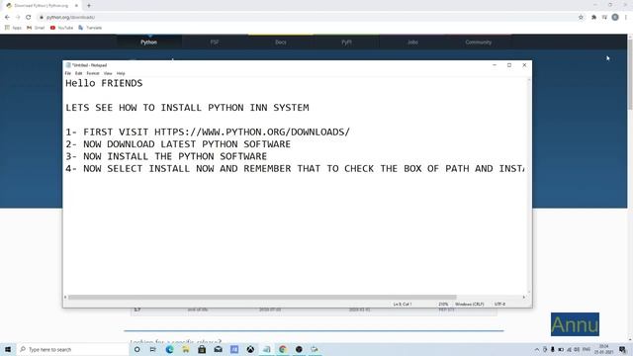Screen dimensions: 633x356
Task: Click Notepad horizontal scroll left arrow
Action: coord(65,297)
